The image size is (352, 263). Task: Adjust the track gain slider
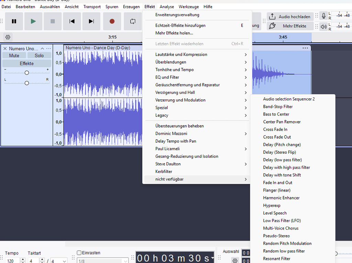tap(26, 73)
